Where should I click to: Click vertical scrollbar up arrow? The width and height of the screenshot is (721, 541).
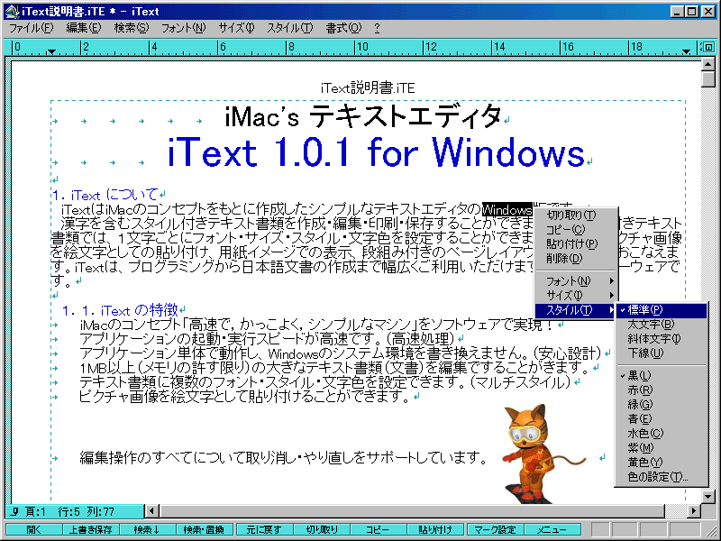tap(708, 64)
